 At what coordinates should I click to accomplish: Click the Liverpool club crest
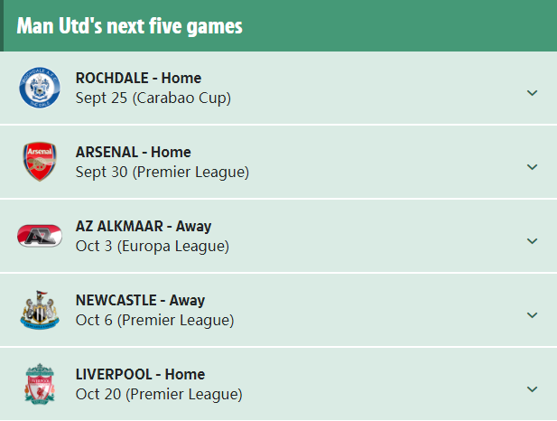[x=39, y=384]
